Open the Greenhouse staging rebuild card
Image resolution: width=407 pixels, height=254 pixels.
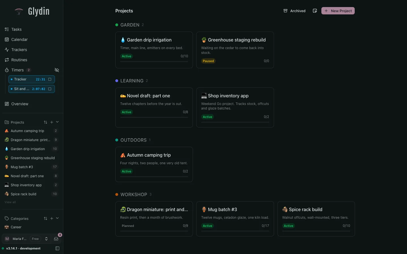[x=235, y=50]
